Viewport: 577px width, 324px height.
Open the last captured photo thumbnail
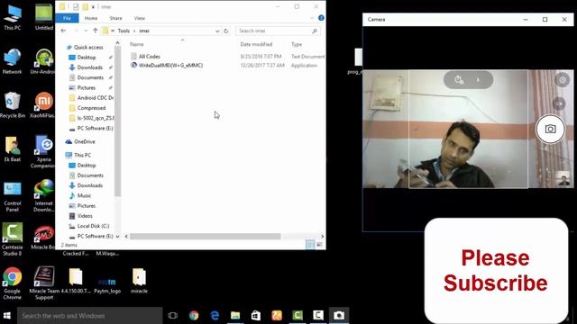click(563, 178)
